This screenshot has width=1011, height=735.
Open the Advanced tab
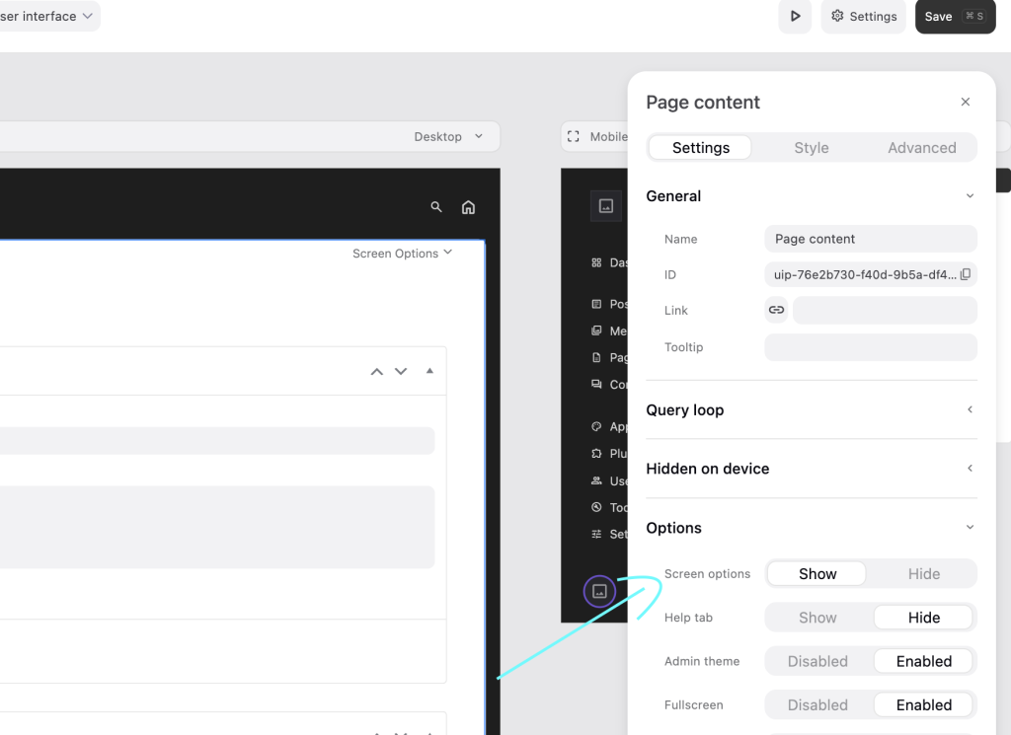(921, 147)
